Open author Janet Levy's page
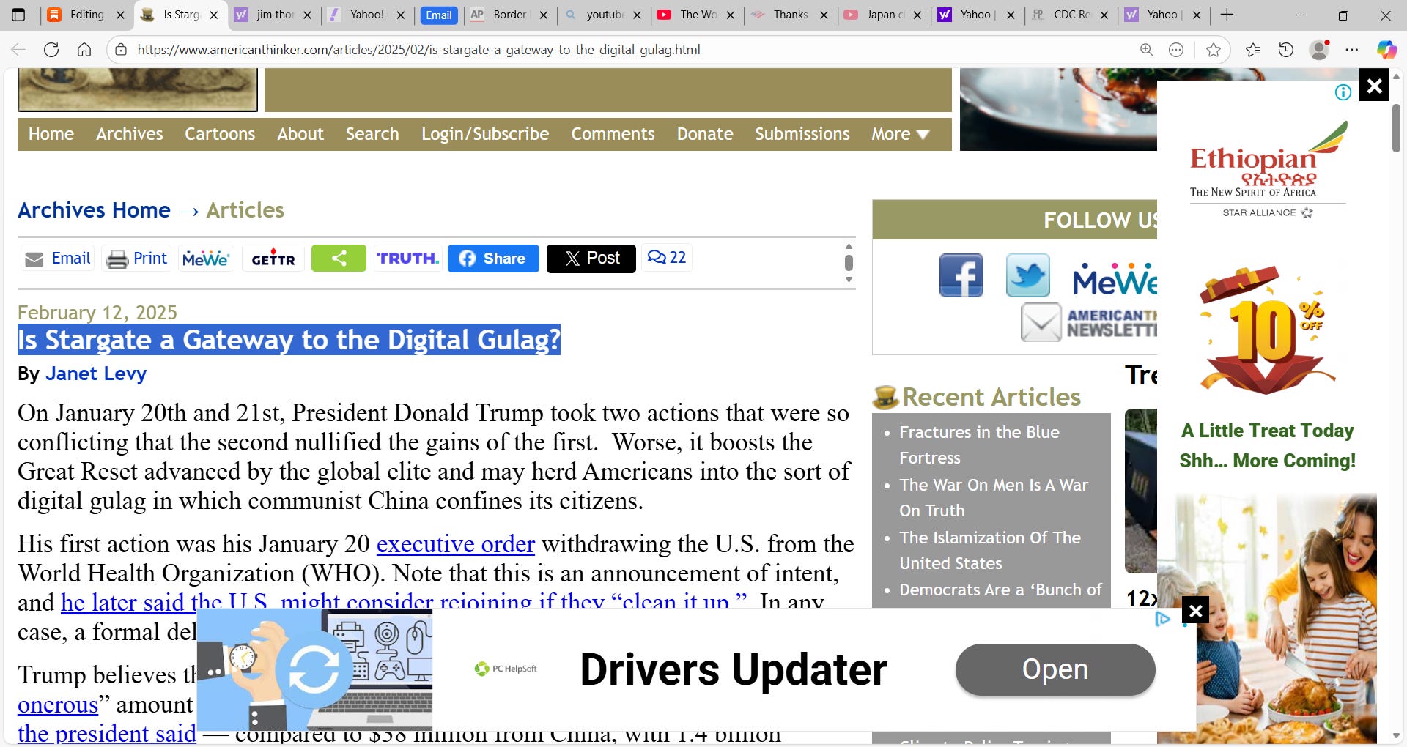This screenshot has width=1407, height=747. [x=96, y=373]
